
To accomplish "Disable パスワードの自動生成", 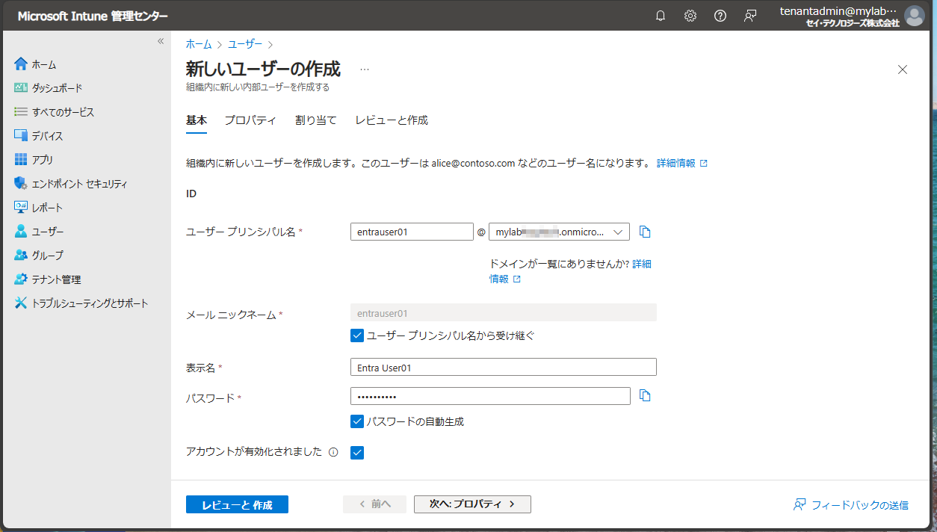I will click(356, 421).
